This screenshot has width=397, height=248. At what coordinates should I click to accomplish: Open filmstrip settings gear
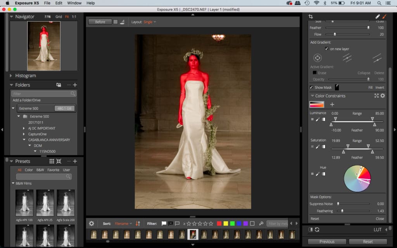pyautogui.click(x=91, y=224)
